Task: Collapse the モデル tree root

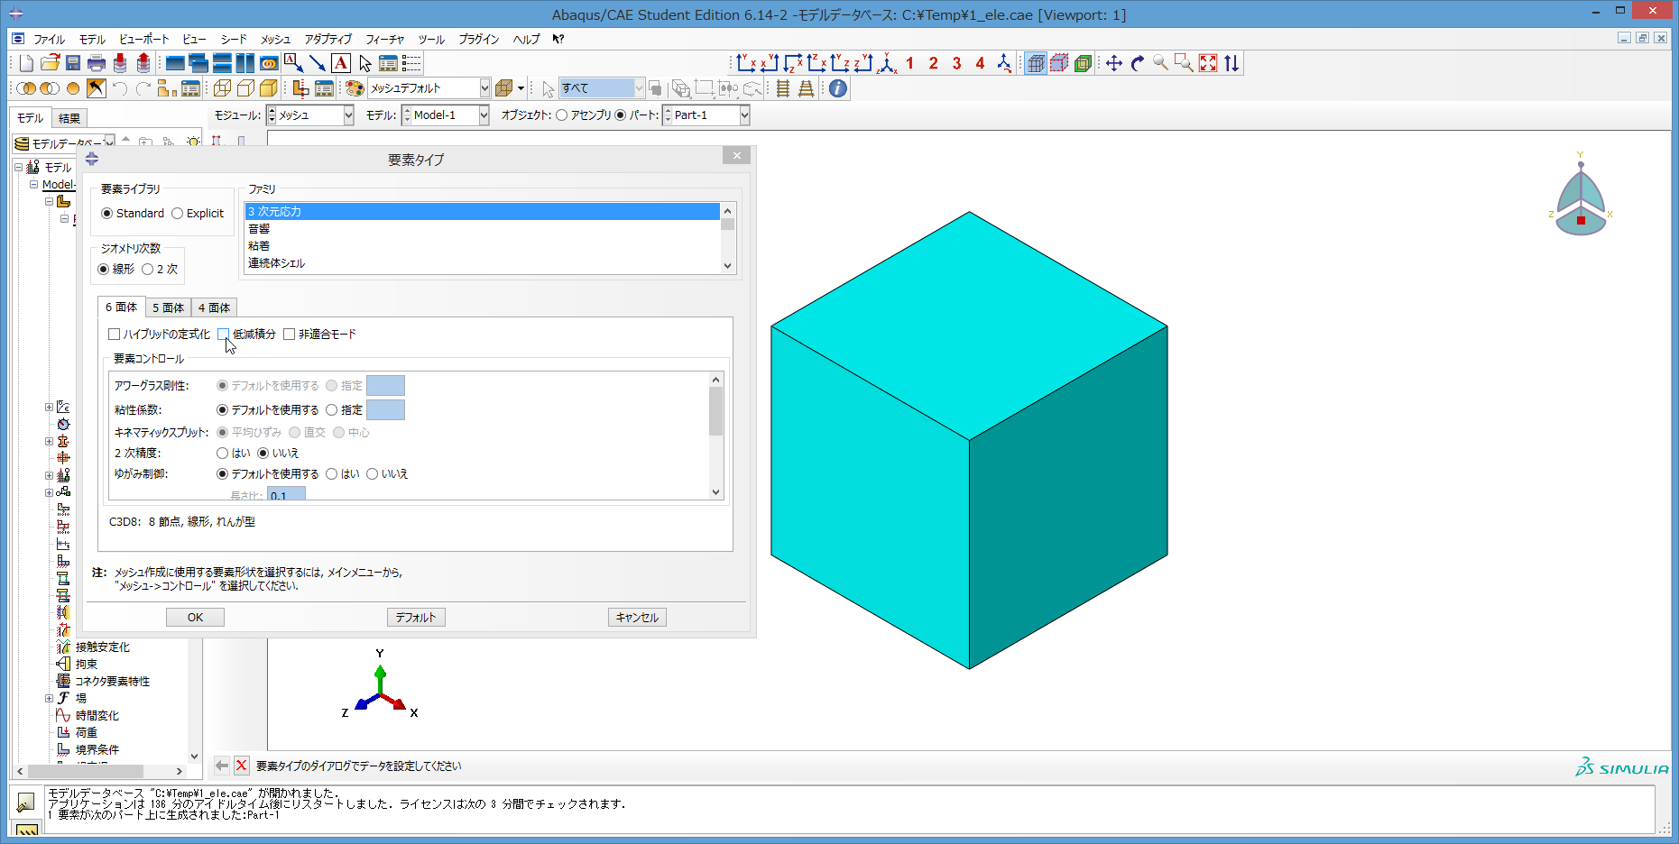Action: tap(18, 167)
